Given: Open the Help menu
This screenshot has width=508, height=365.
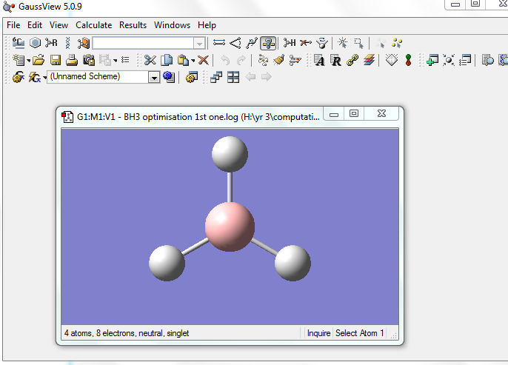Looking at the screenshot, I should pyautogui.click(x=207, y=25).
